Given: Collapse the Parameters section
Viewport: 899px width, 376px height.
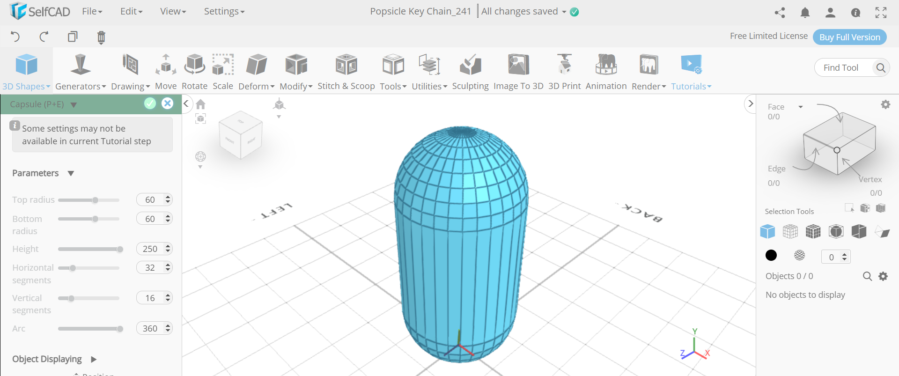Looking at the screenshot, I should [x=71, y=173].
